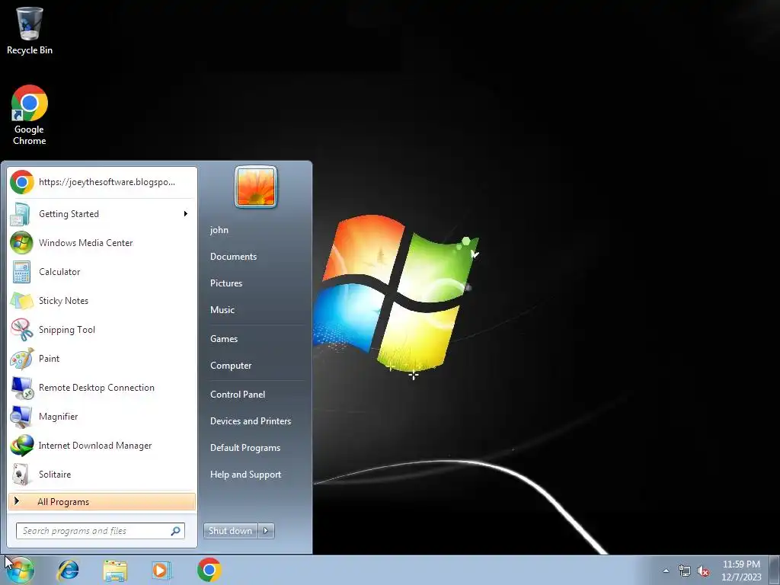
Task: Expand All Programs list
Action: click(x=102, y=502)
